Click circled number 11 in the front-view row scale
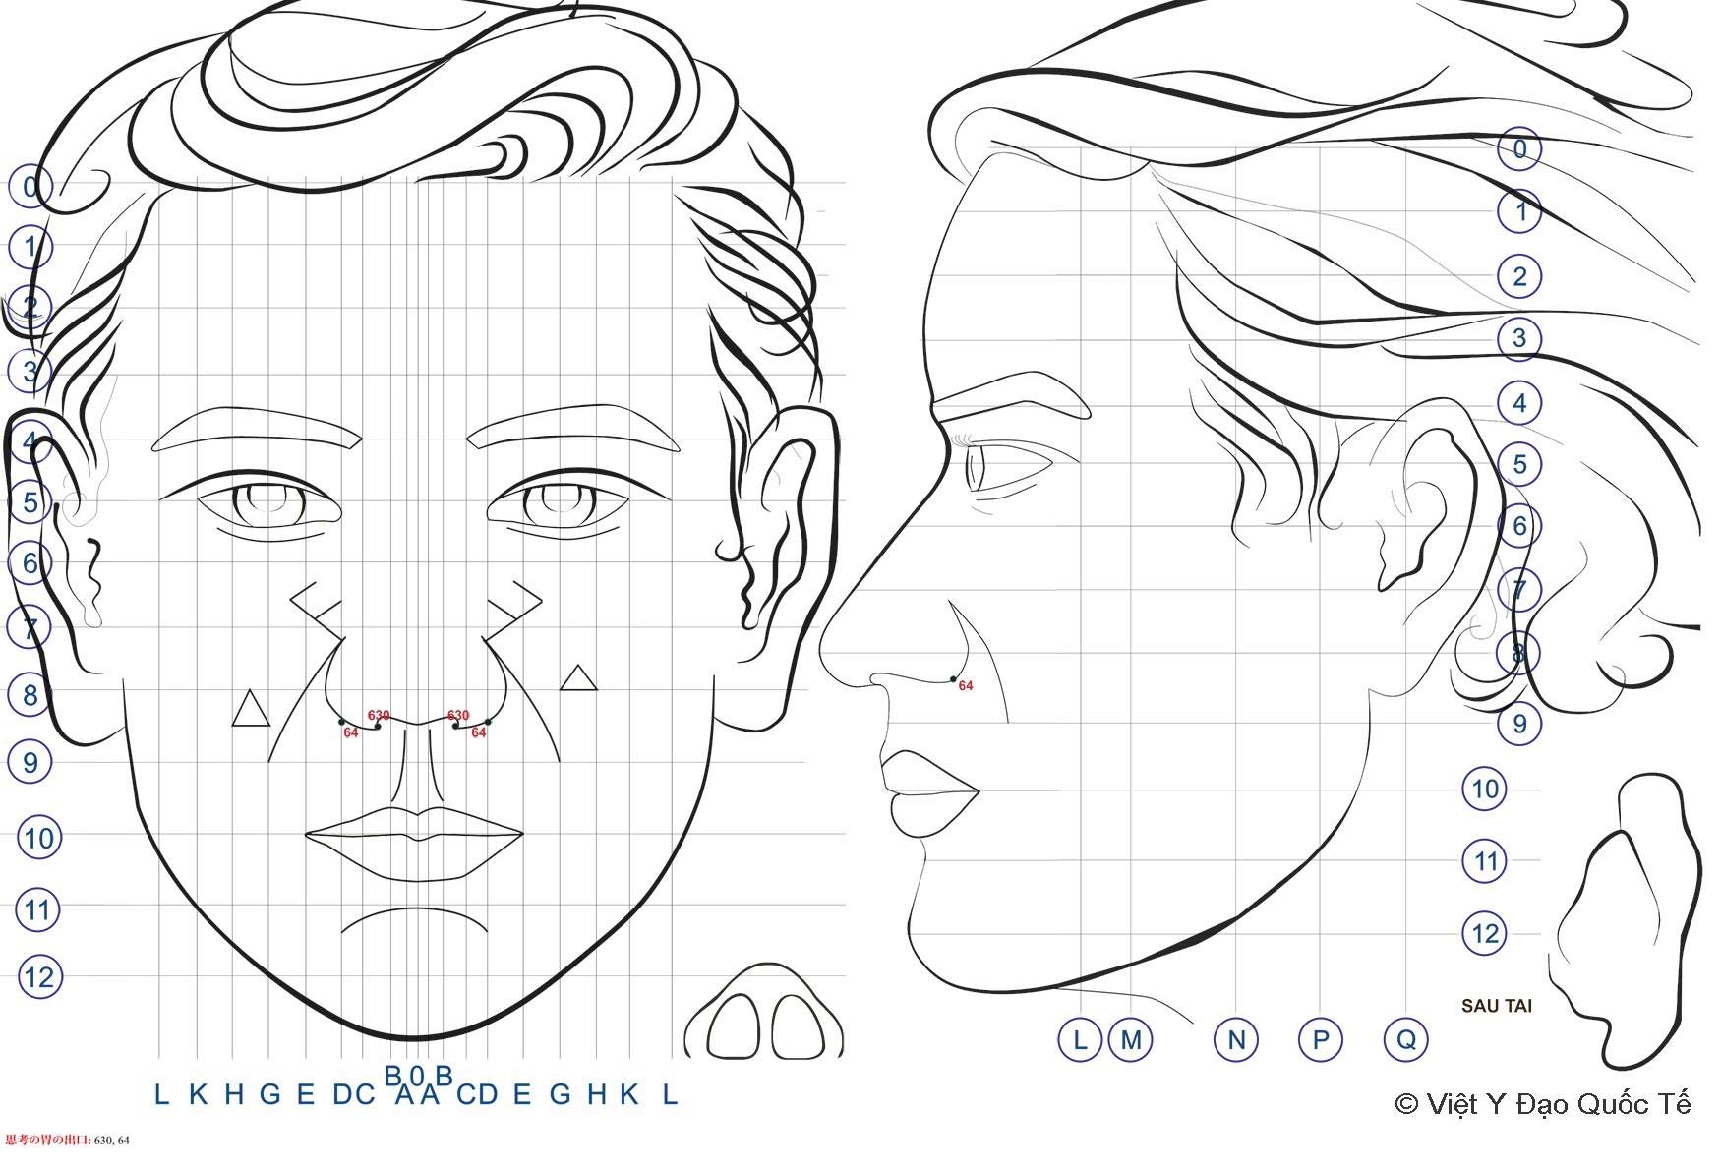 point(38,909)
